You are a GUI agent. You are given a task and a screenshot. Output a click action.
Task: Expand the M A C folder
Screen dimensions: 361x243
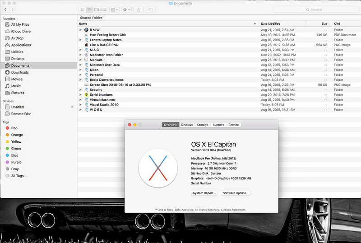(80, 50)
